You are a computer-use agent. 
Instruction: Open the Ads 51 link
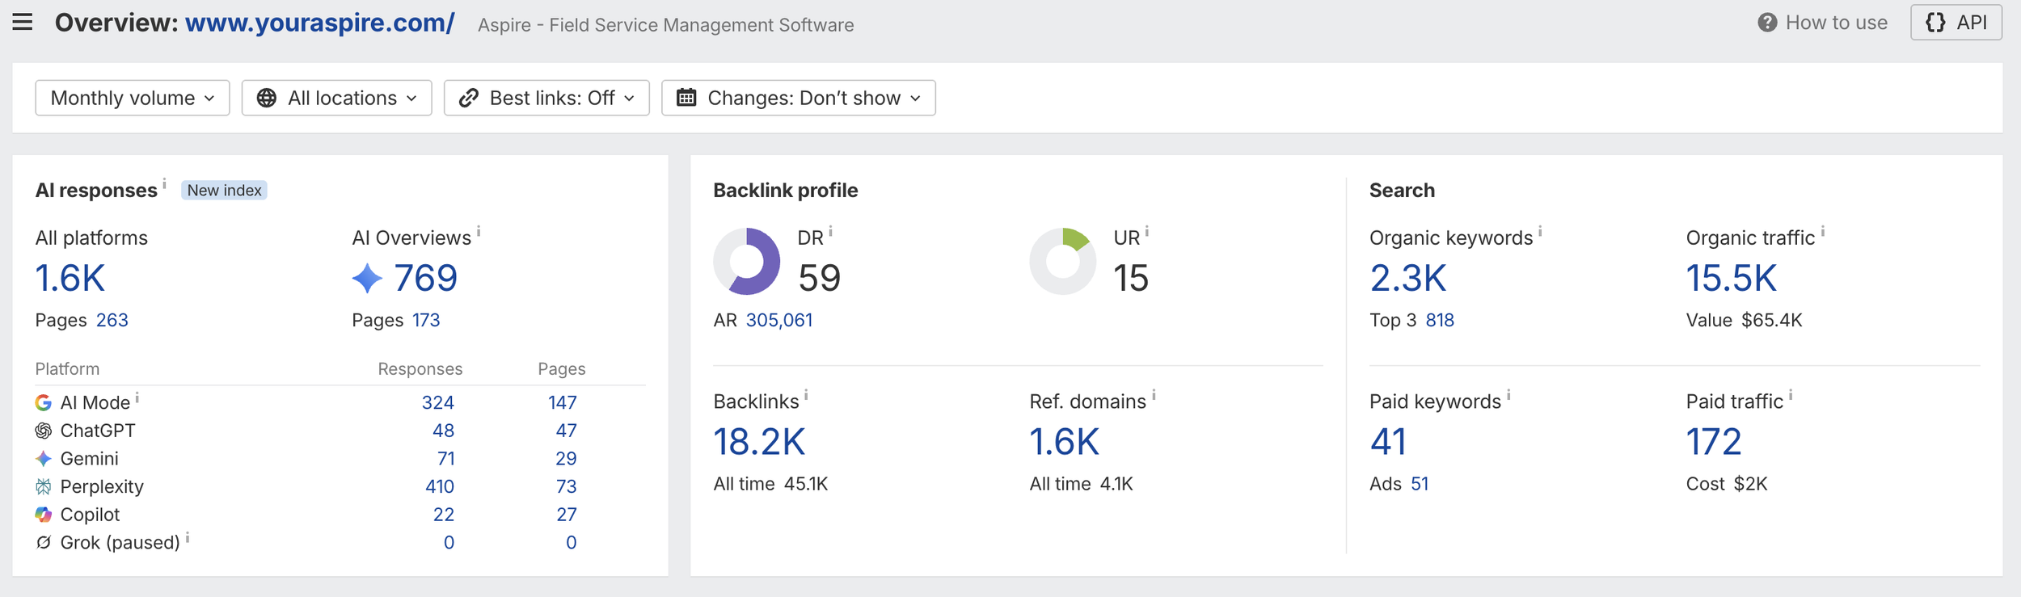coord(1420,484)
